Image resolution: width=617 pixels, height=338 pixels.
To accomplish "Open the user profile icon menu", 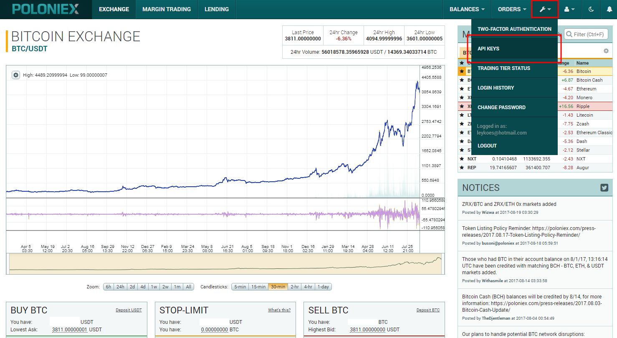I will tap(569, 9).
